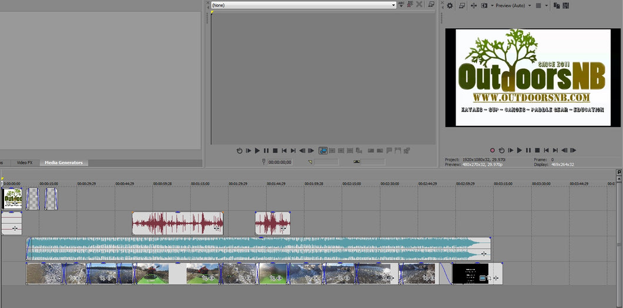Stop playback in video preview

[x=537, y=150]
